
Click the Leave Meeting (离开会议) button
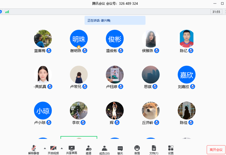point(216,149)
